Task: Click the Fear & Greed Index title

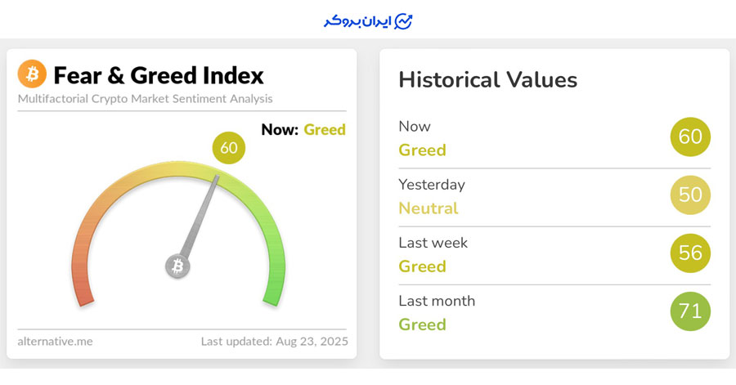Action: 159,75
